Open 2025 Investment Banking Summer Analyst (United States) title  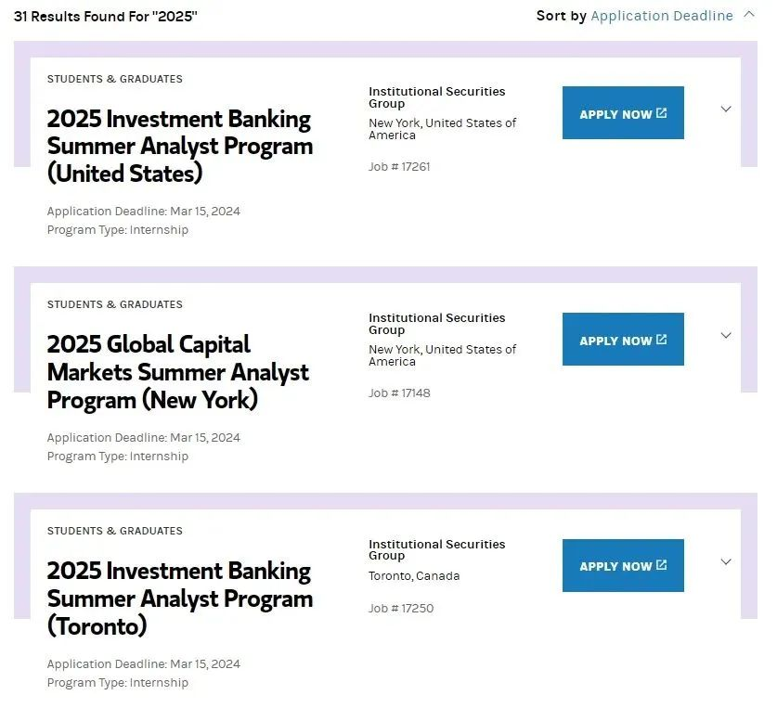179,146
